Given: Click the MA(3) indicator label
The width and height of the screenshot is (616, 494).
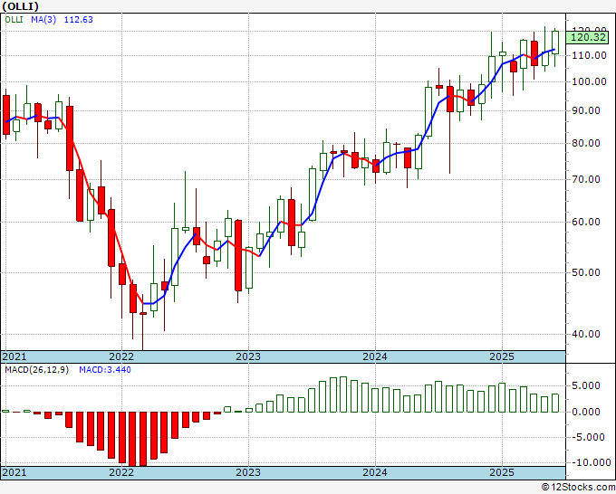Looking at the screenshot, I should click(x=43, y=19).
